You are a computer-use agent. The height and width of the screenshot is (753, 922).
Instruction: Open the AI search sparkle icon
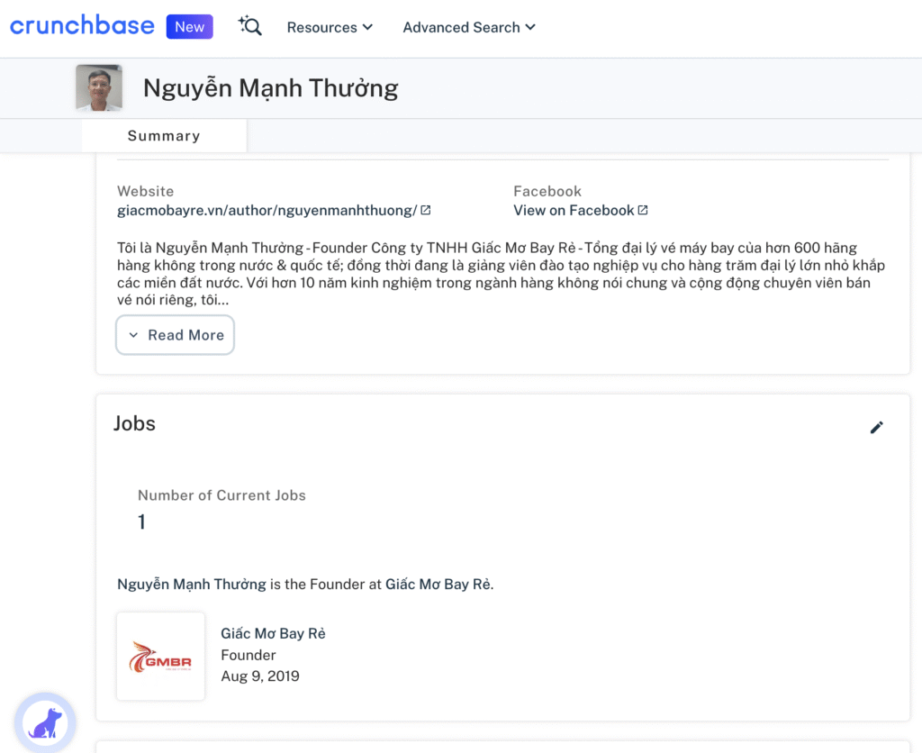click(250, 26)
